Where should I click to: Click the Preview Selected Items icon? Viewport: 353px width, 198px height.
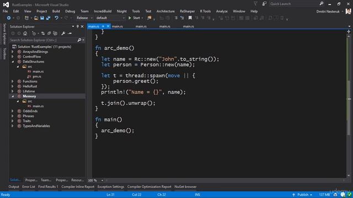coord(70,34)
